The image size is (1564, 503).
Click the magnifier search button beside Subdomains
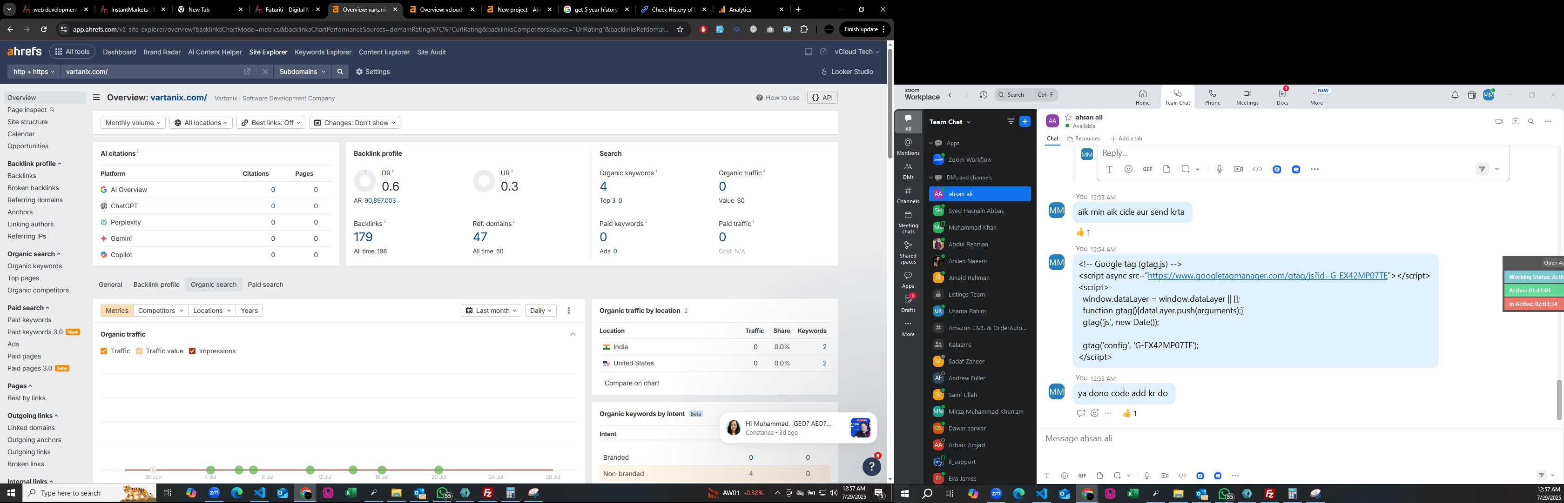tap(340, 72)
